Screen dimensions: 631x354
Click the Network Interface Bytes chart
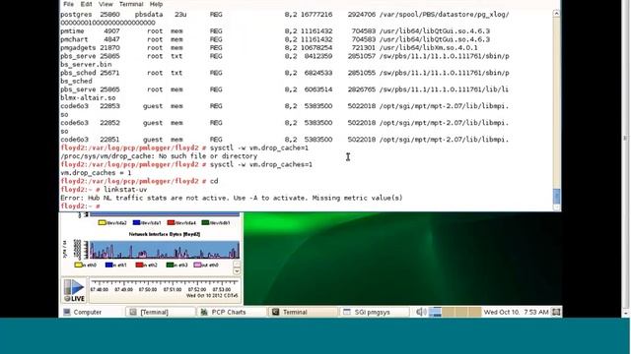[x=165, y=250]
